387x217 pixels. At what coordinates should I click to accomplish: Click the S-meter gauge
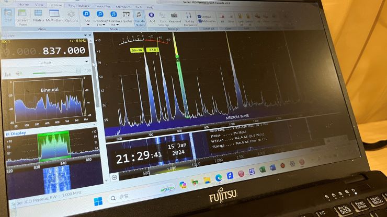click(144, 40)
